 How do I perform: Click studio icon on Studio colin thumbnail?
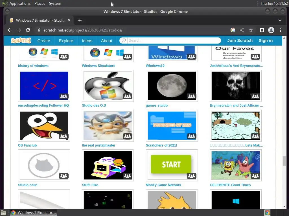point(64,176)
